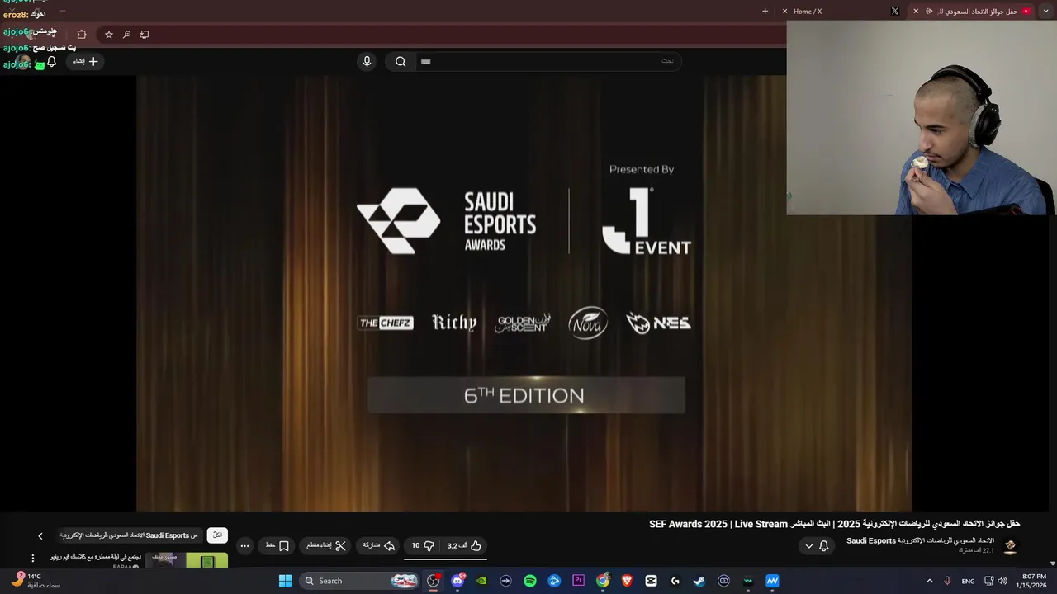Image resolution: width=1057 pixels, height=594 pixels.
Task: Open Adobe Premiere Pro on the taskbar
Action: pos(578,581)
